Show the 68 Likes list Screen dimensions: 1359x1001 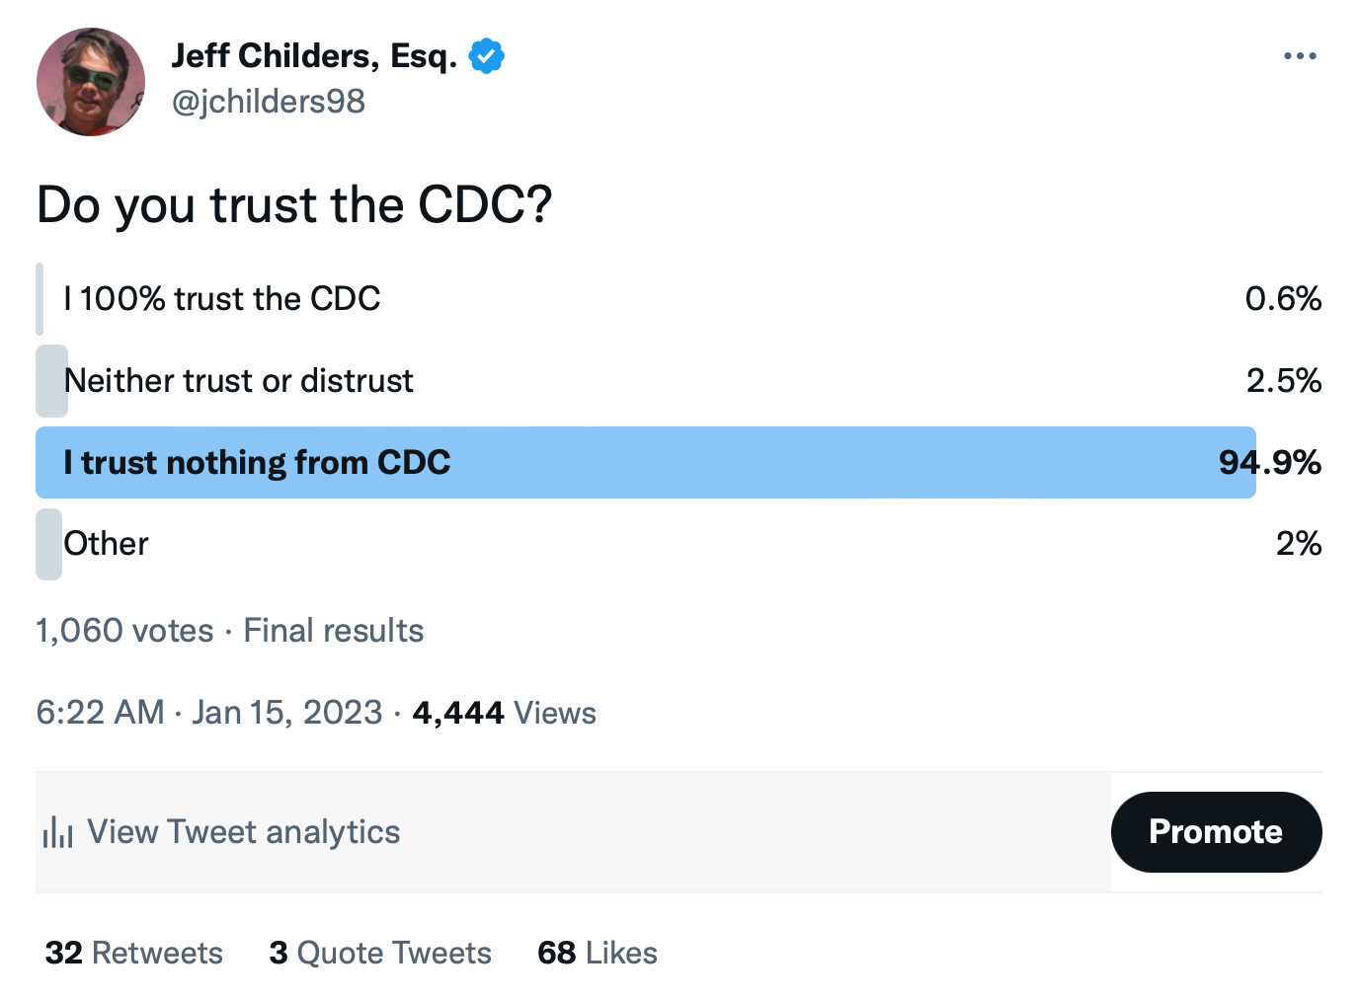click(x=598, y=953)
